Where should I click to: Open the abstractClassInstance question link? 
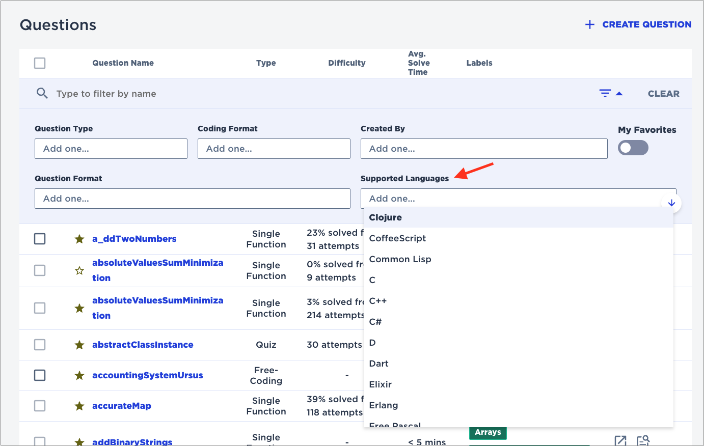click(143, 345)
